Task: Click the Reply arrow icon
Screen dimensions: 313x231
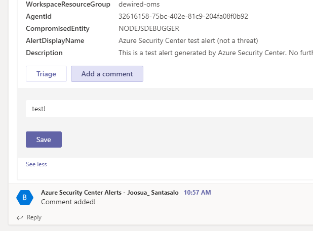Action: pyautogui.click(x=20, y=218)
